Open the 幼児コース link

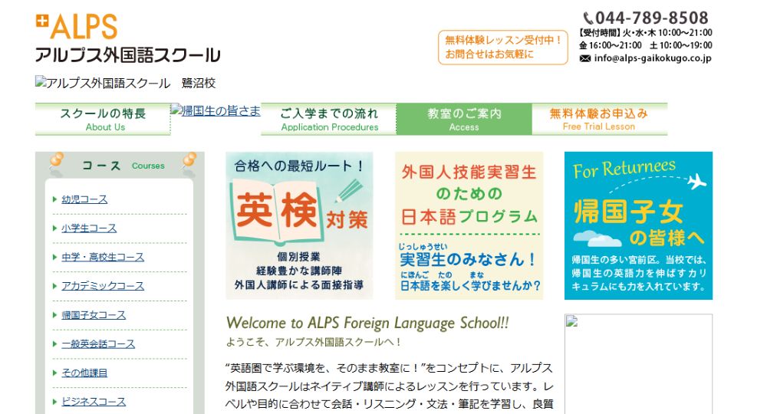click(84, 199)
